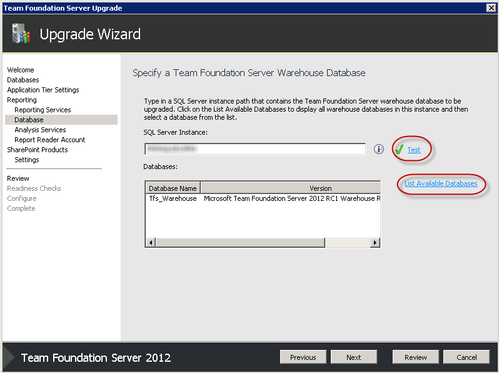Click the Previous button
Image resolution: width=499 pixels, height=373 pixels.
[x=303, y=357]
